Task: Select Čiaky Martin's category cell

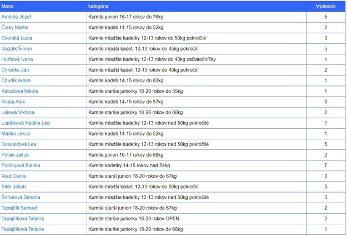Action: coord(197,27)
